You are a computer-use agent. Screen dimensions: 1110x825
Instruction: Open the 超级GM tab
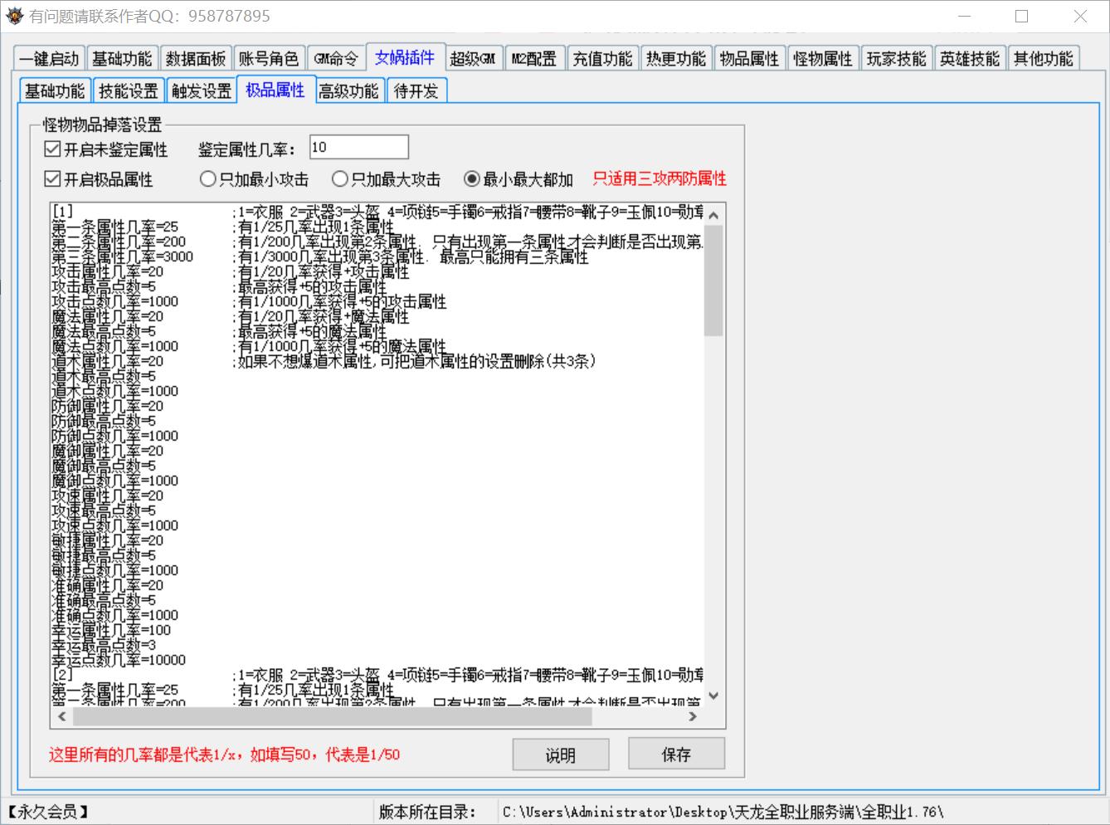point(473,58)
